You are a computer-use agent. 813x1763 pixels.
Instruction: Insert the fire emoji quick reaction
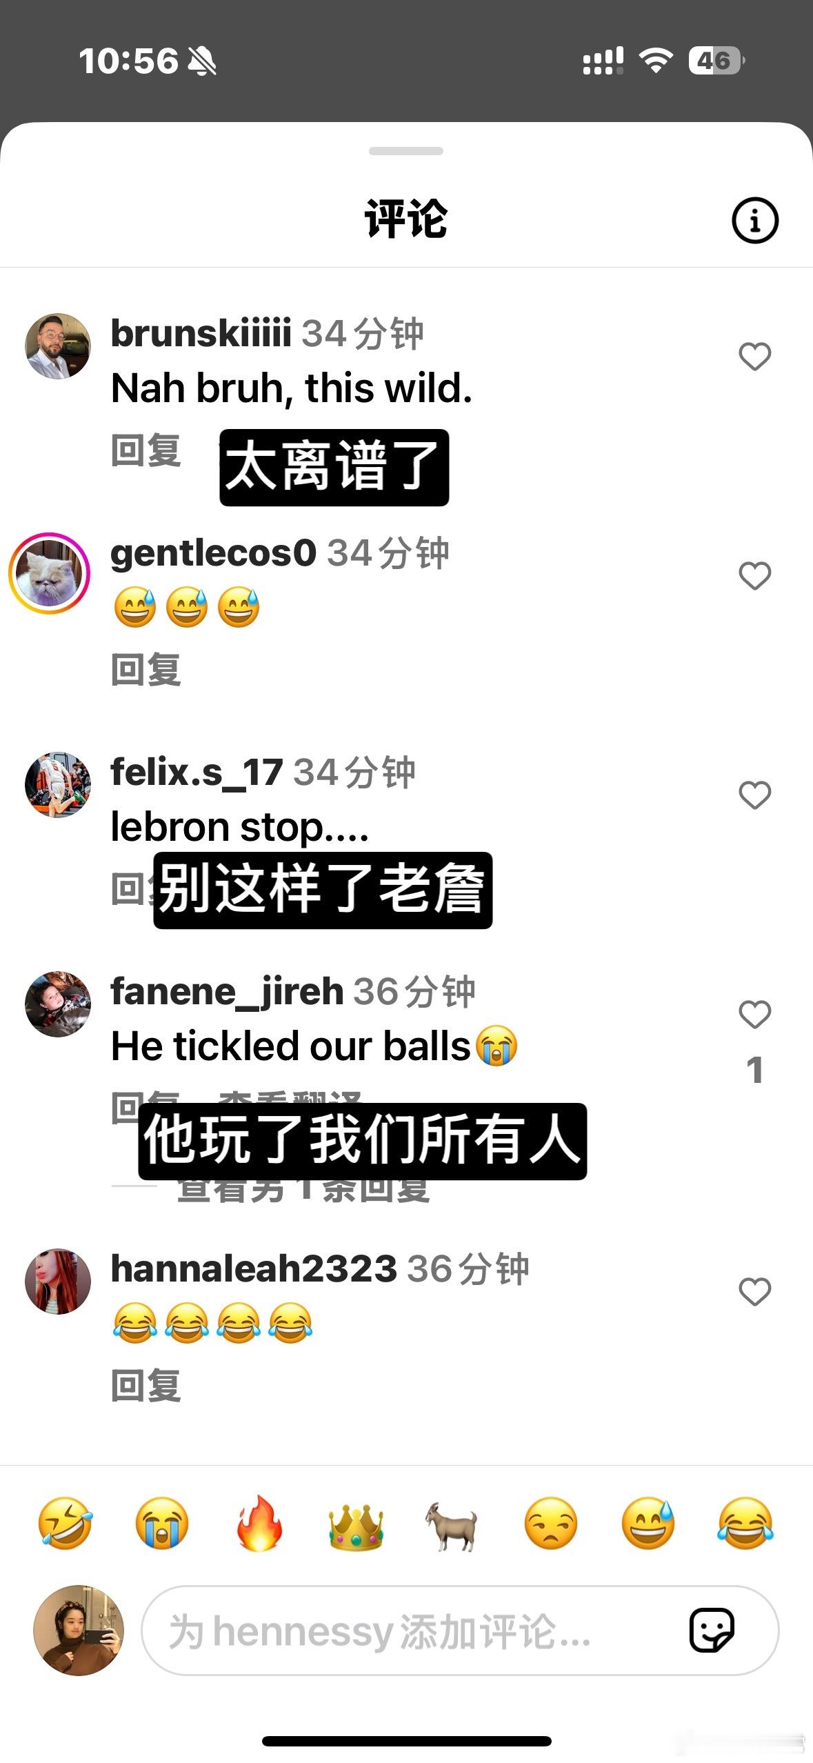click(x=259, y=1523)
